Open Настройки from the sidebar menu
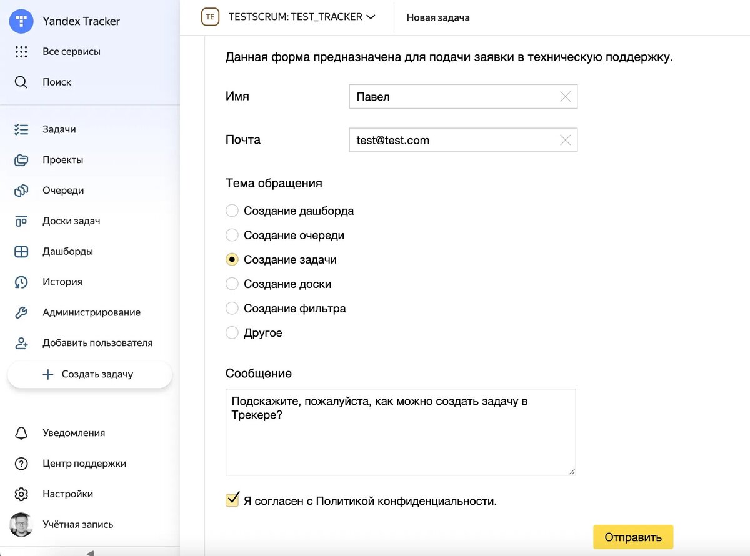Screen dimensions: 750x556 point(67,494)
